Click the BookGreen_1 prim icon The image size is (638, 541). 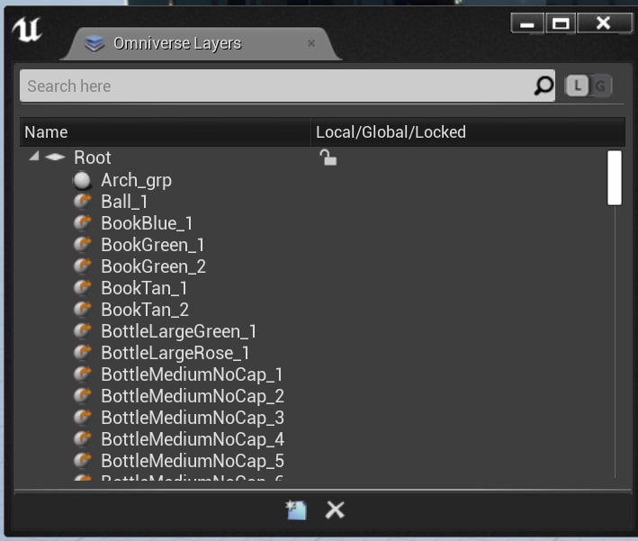83,245
